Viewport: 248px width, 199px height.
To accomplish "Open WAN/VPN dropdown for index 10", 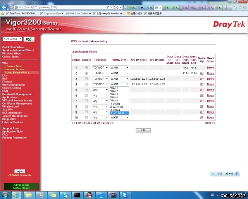I will (119, 117).
